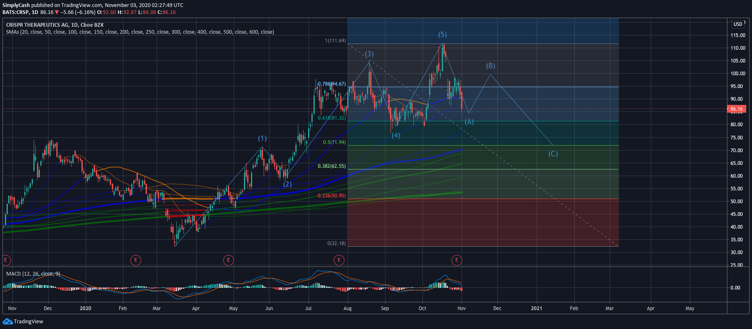
Task: Click the SimplyCash author name
Action: (x=16, y=5)
